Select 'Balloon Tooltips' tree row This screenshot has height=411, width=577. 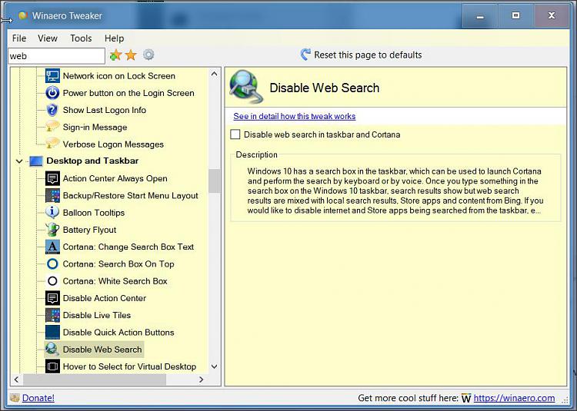coord(93,213)
